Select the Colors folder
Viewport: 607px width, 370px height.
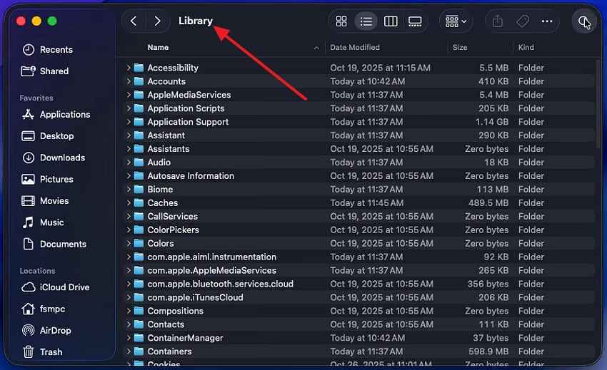(x=359, y=244)
